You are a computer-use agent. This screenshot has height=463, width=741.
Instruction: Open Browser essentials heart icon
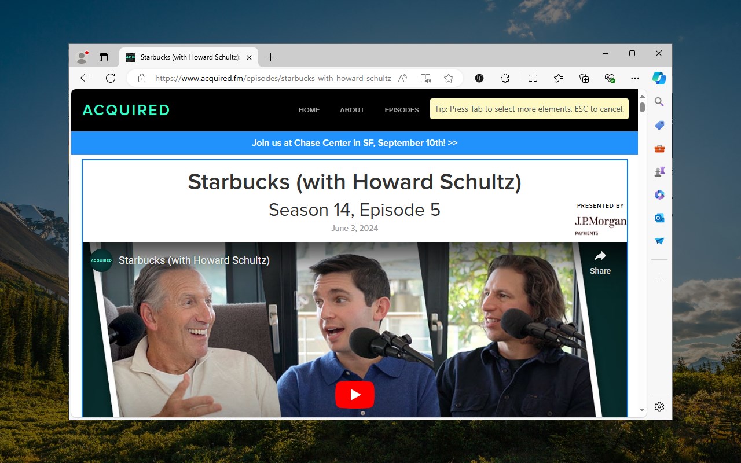[x=610, y=78]
